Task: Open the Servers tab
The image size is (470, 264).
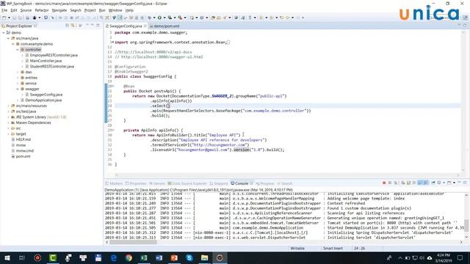Action: 157,183
